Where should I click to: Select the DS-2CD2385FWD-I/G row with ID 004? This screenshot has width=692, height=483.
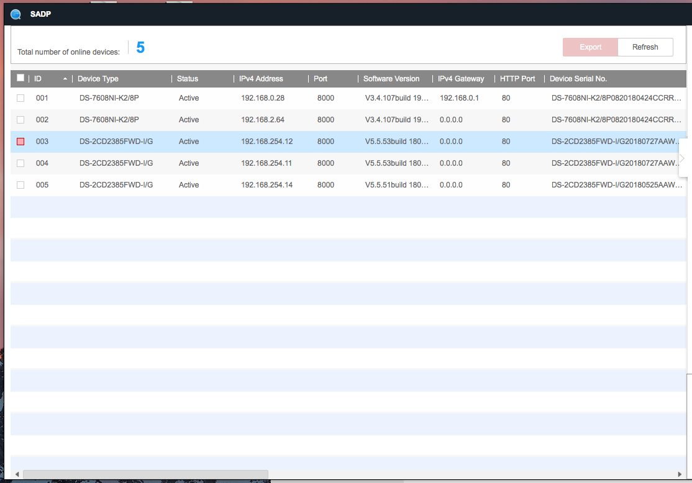(x=248, y=163)
